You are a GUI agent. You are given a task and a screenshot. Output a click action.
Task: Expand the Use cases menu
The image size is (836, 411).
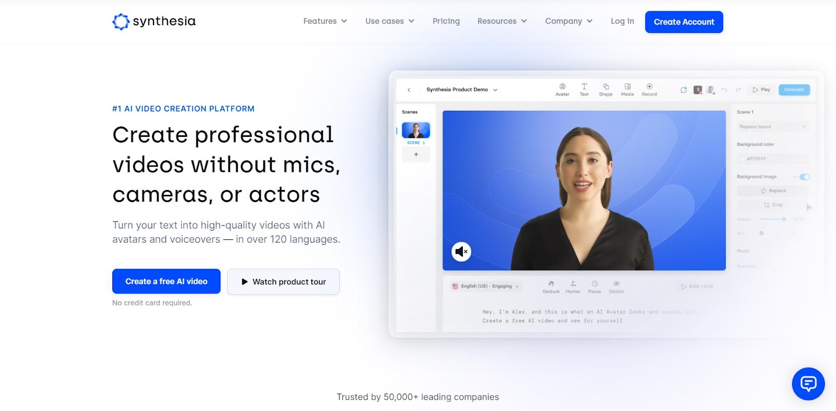point(390,21)
